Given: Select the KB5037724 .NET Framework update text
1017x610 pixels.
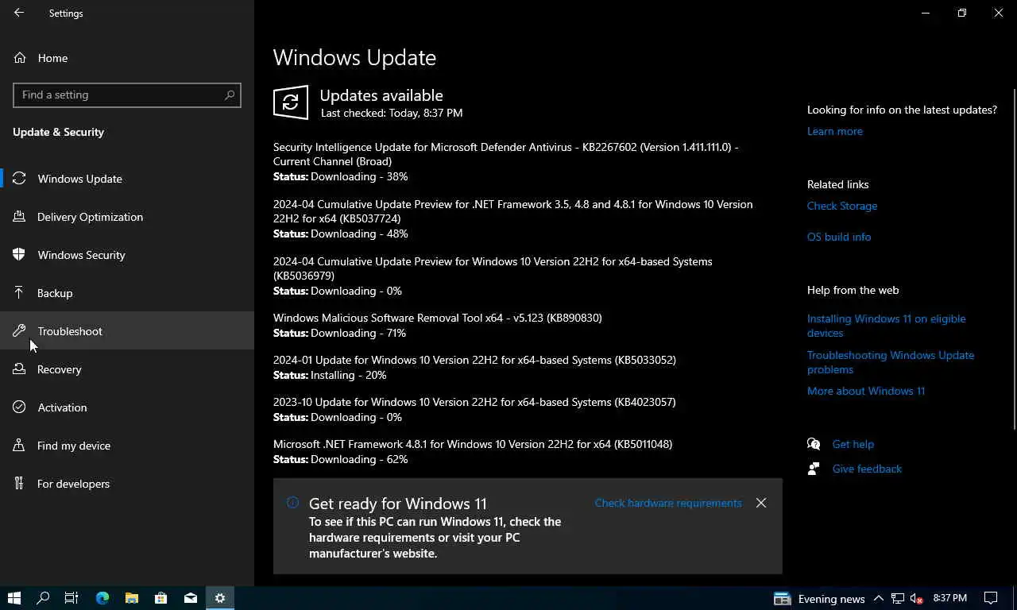Looking at the screenshot, I should [512, 211].
